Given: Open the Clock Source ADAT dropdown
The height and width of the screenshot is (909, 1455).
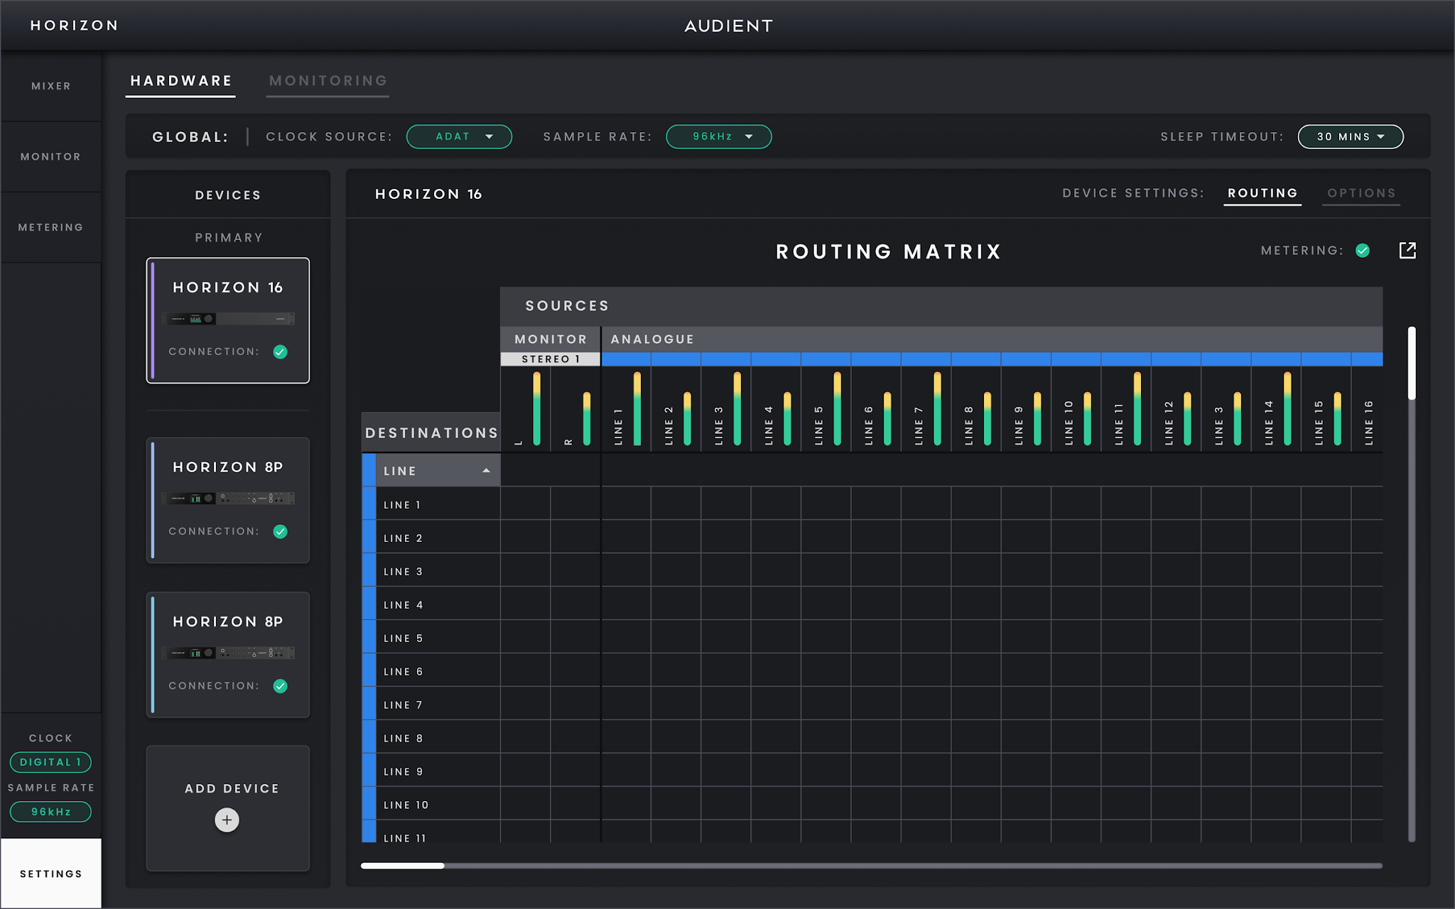Looking at the screenshot, I should (x=459, y=136).
